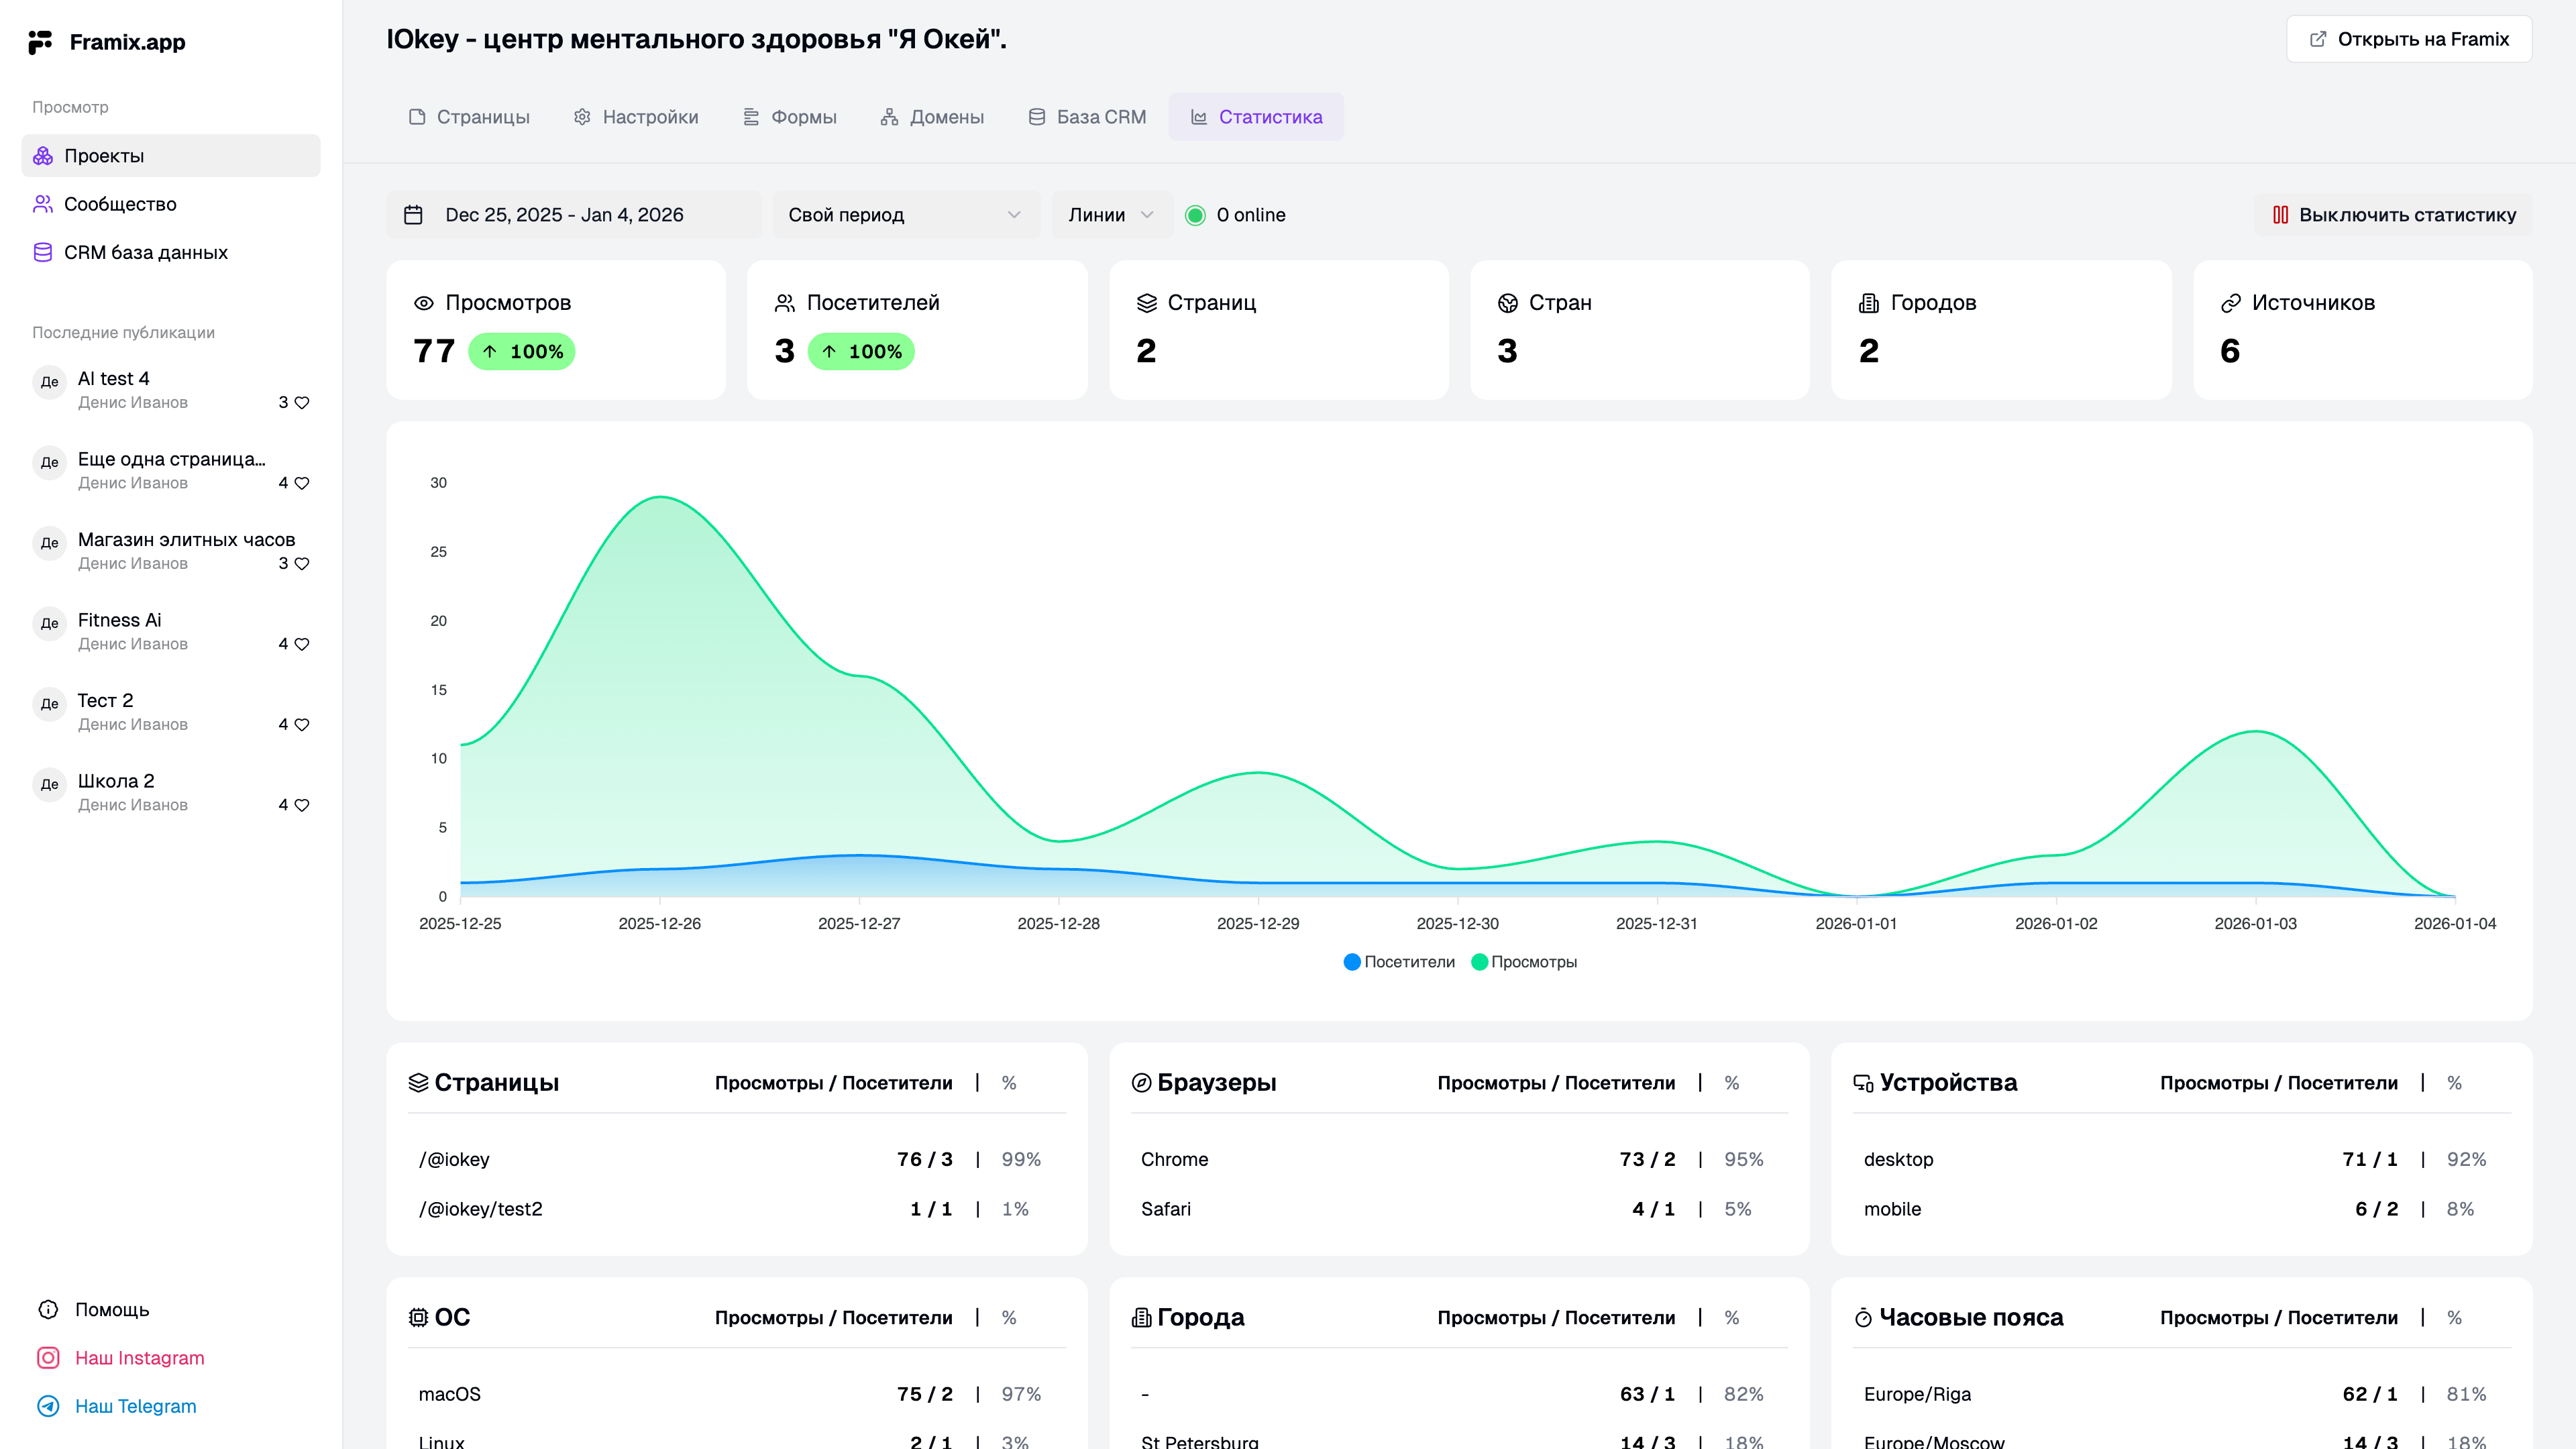Viewport: 2576px width, 1449px height.
Task: Open the Свой период dropdown
Action: (905, 215)
